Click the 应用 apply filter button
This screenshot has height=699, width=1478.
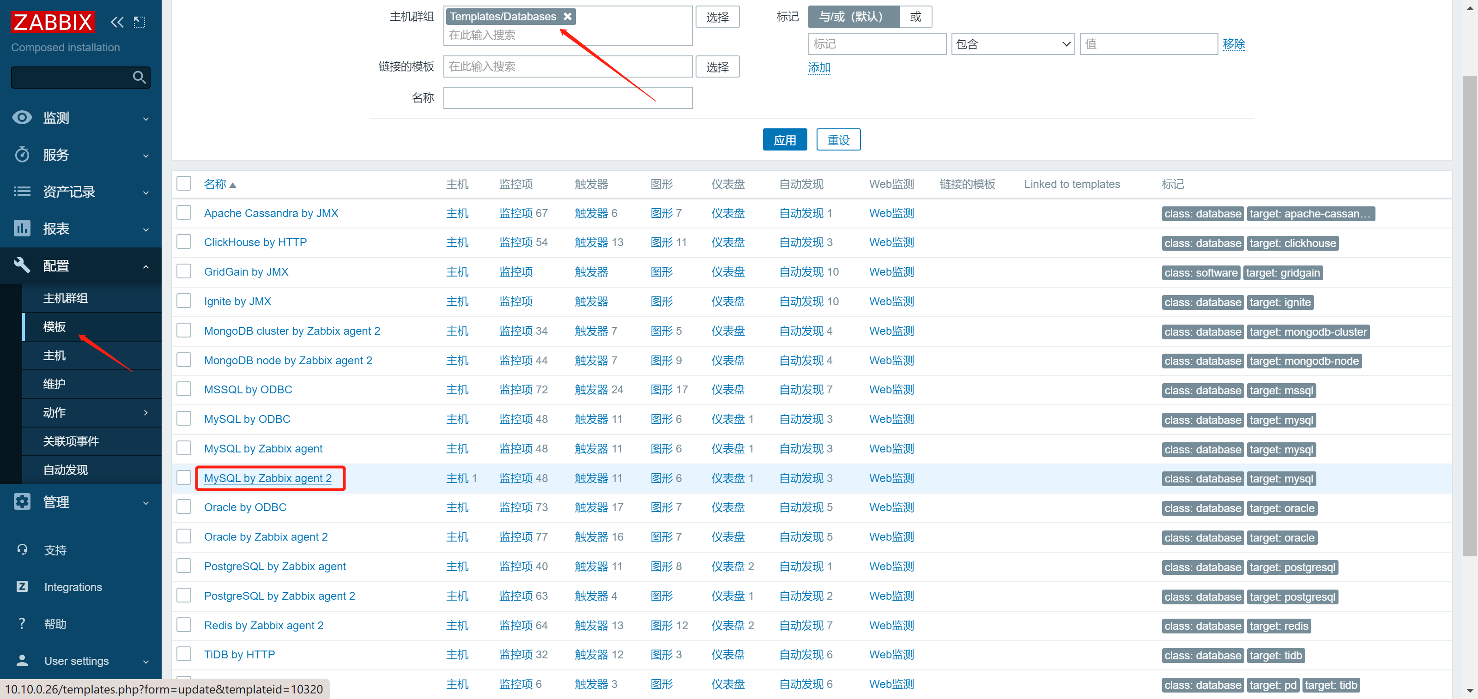[784, 139]
